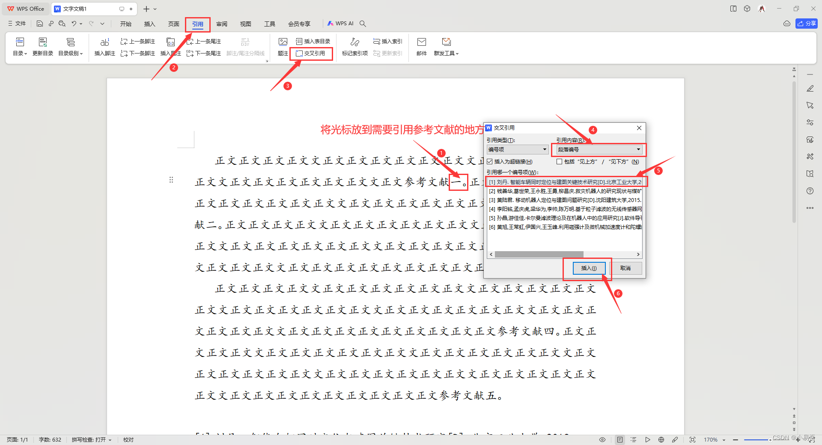This screenshot has height=445, width=822.
Task: Expand the quick access toolbar customize arrow
Action: (102, 24)
